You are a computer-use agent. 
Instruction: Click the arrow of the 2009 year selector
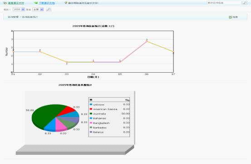pyautogui.click(x=23, y=10)
